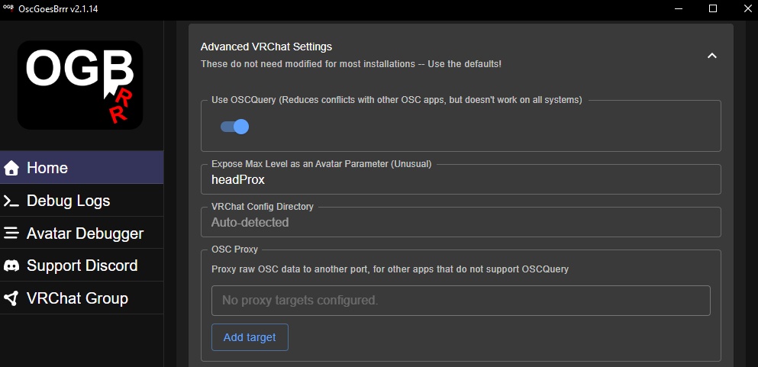Open the Avatar Debugger page label
Viewport: 758px width, 367px height.
pos(85,233)
